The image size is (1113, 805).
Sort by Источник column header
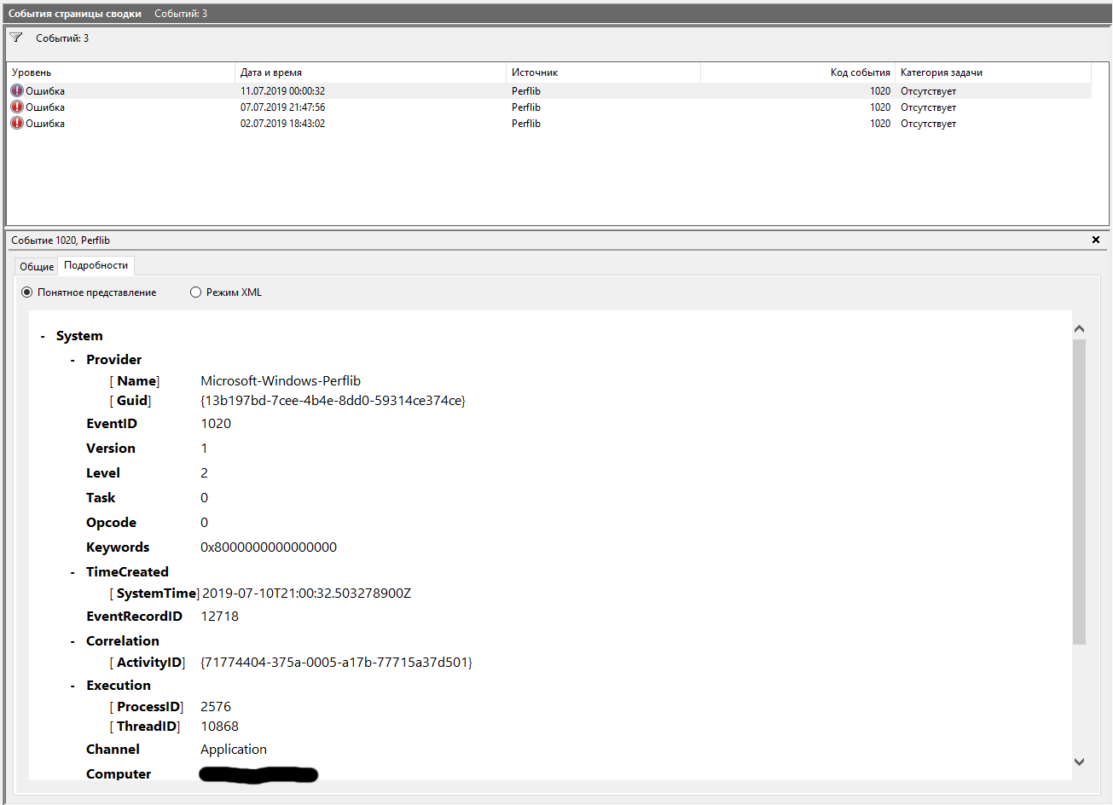click(x=604, y=72)
